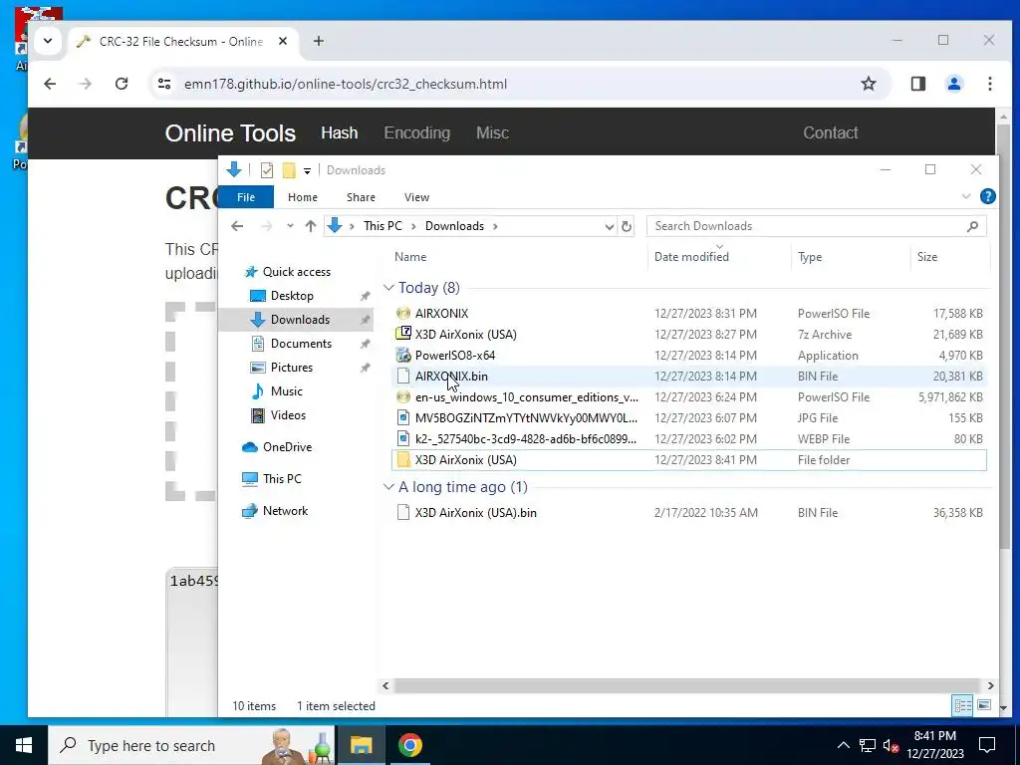Open Chrome three-dot menu

click(989, 84)
